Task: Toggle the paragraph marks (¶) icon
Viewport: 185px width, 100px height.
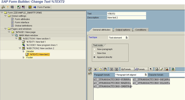Action: coord(151,69)
